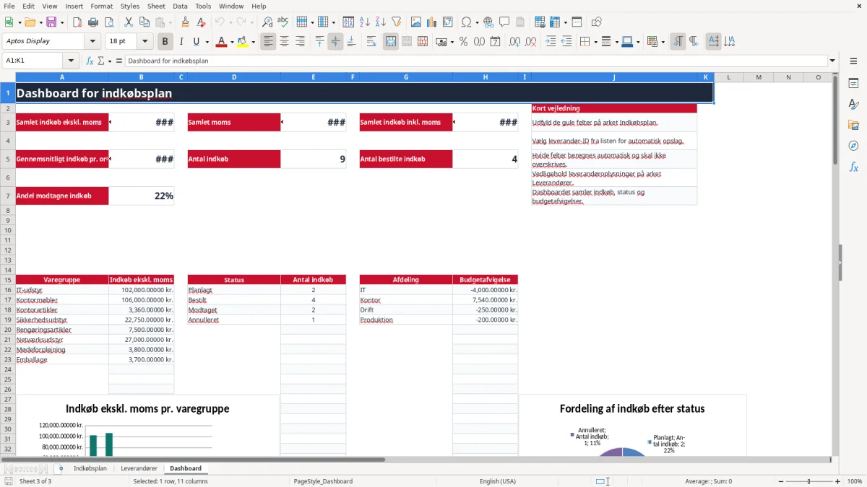Open the Font Name dropdown arrow

(92, 41)
